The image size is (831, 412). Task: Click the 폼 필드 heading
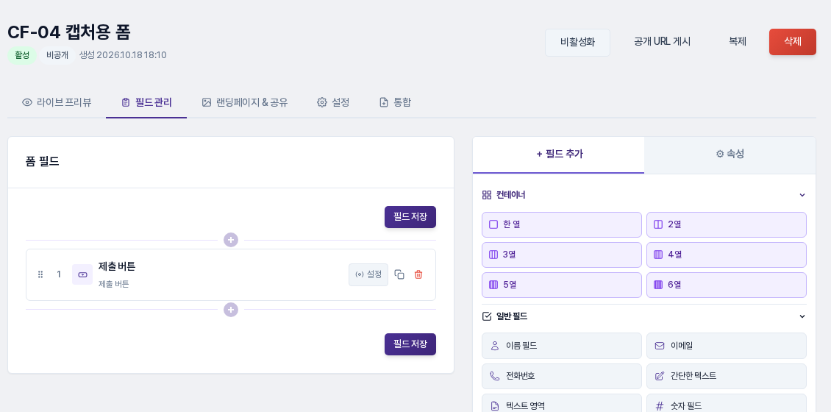point(43,162)
